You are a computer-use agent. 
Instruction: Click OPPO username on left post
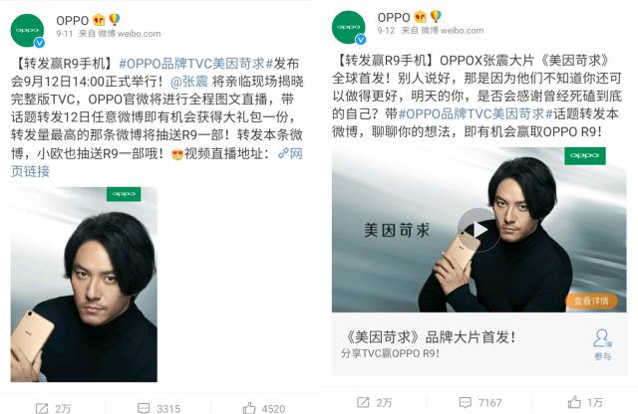(x=72, y=20)
